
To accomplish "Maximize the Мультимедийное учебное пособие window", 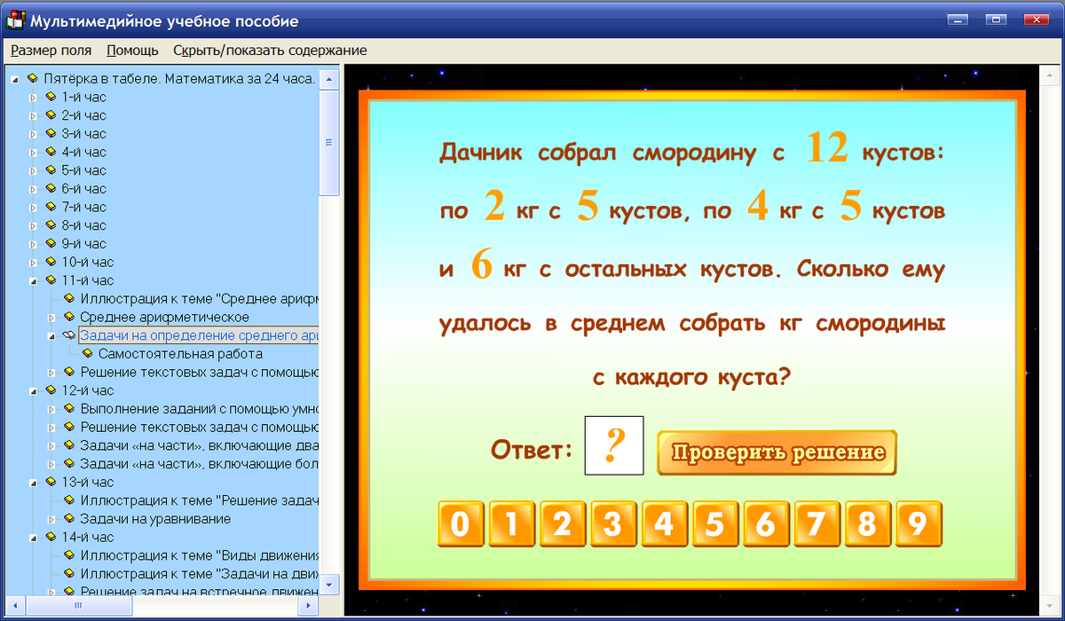I will [996, 20].
